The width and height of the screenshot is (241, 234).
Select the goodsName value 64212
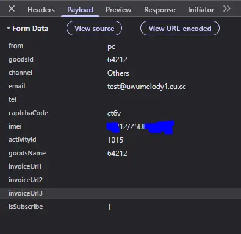117,154
